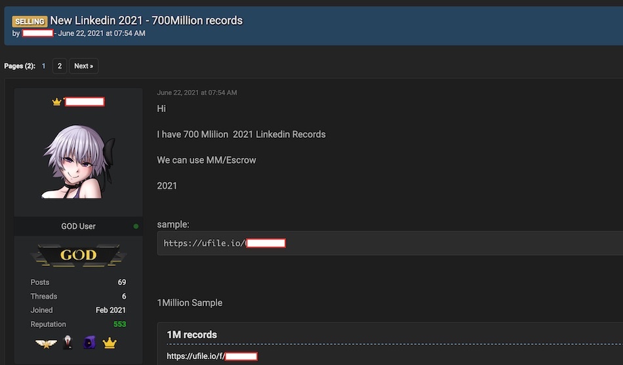623x365 pixels.
Task: Click the green online status dot
Action: pyautogui.click(x=136, y=226)
